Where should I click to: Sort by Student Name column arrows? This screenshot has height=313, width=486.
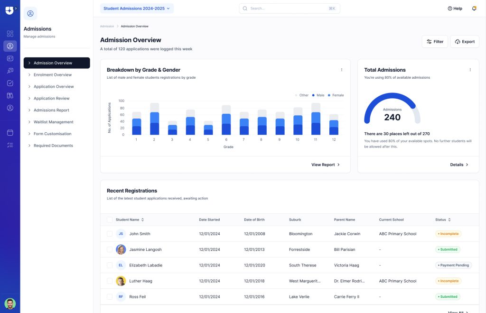coord(142,220)
